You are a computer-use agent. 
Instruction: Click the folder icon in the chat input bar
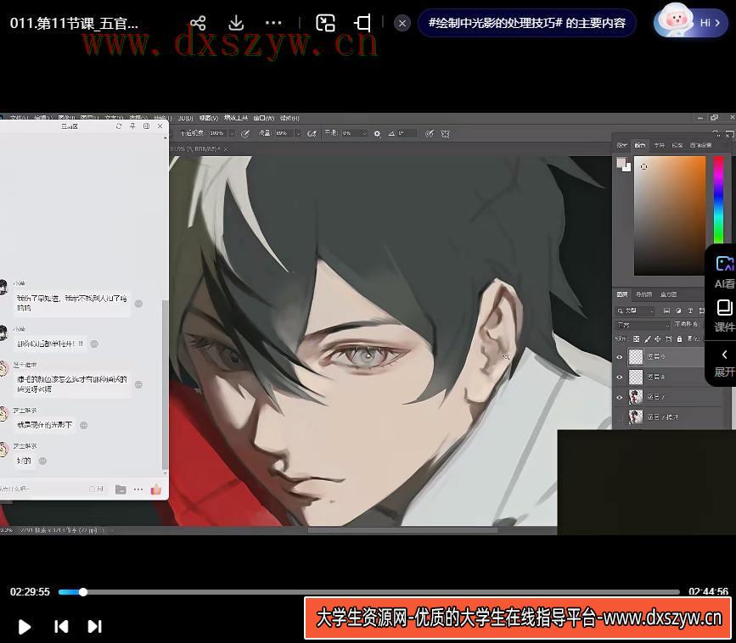coord(121,489)
